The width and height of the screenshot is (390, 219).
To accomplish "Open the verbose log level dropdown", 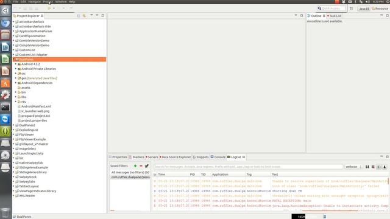I will 353,167.
